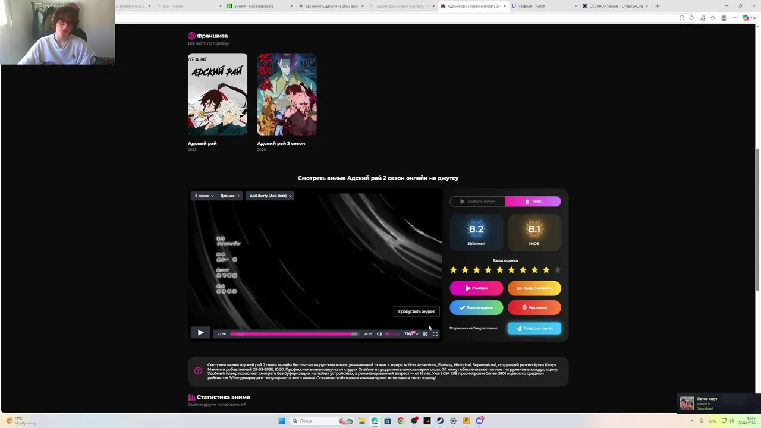This screenshot has height=428, width=761.
Task: Add anime to 'Буду смотреть' list
Action: coord(534,288)
